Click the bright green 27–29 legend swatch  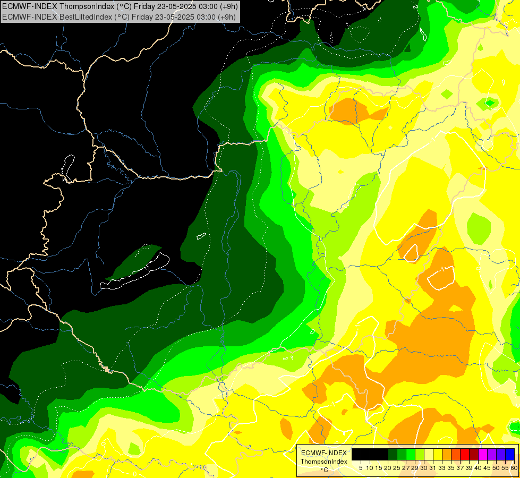coord(411,455)
